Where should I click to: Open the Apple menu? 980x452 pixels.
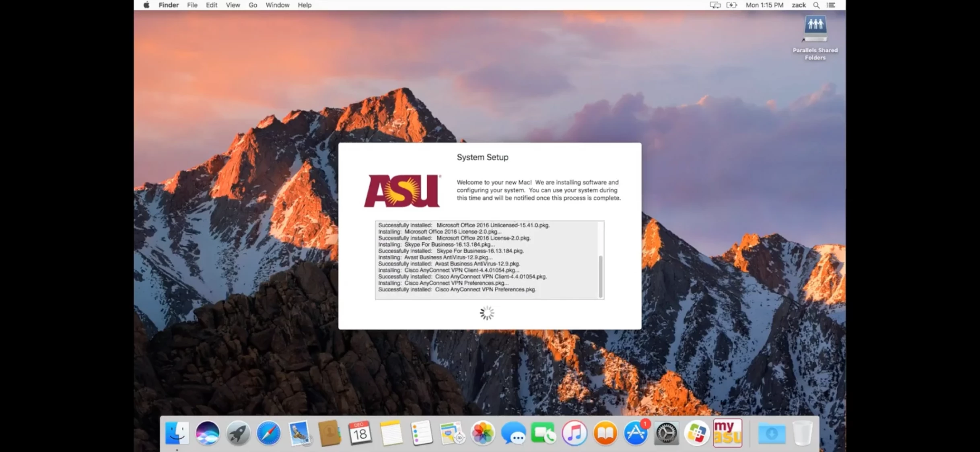146,5
